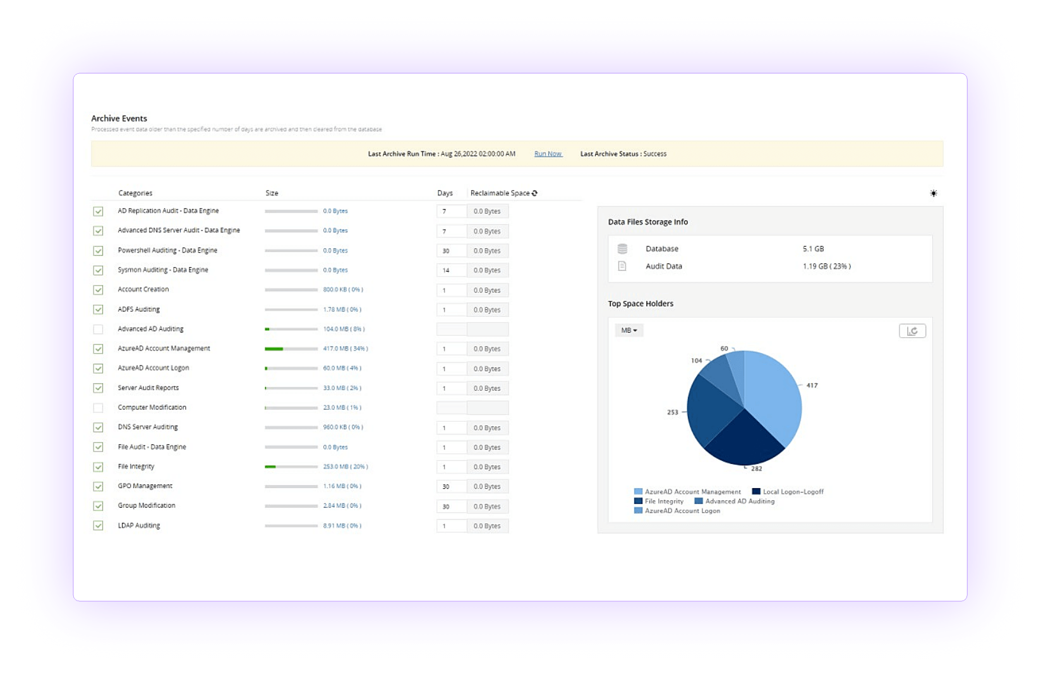Click the Computer Modification category label
1041x675 pixels.
click(x=152, y=408)
